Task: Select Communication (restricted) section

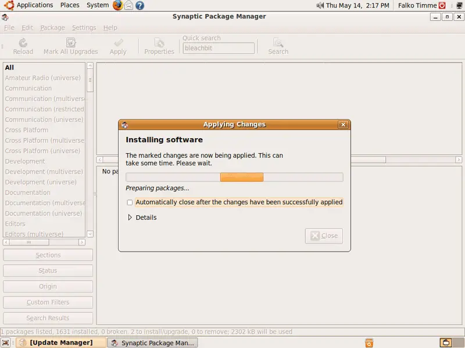Action: click(44, 109)
